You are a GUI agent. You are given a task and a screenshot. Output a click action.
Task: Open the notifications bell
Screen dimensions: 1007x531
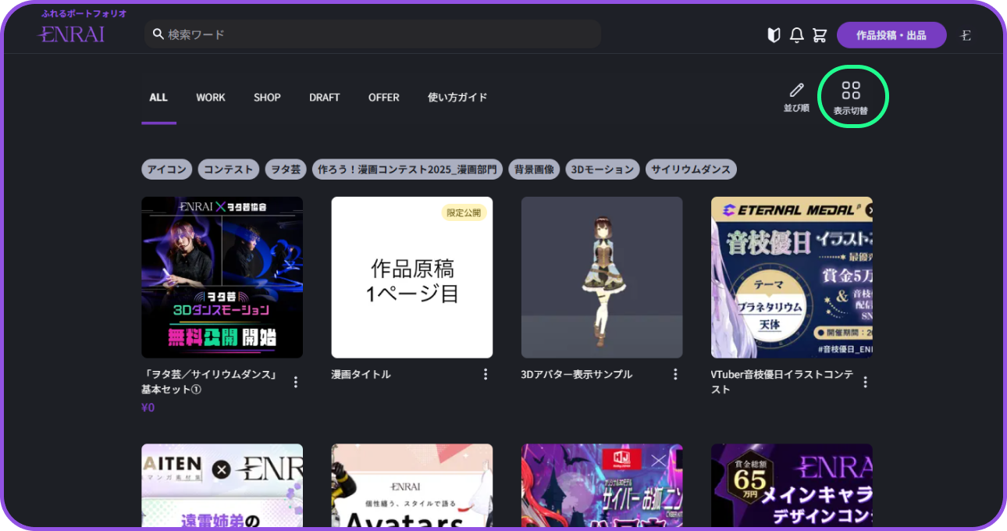(796, 35)
